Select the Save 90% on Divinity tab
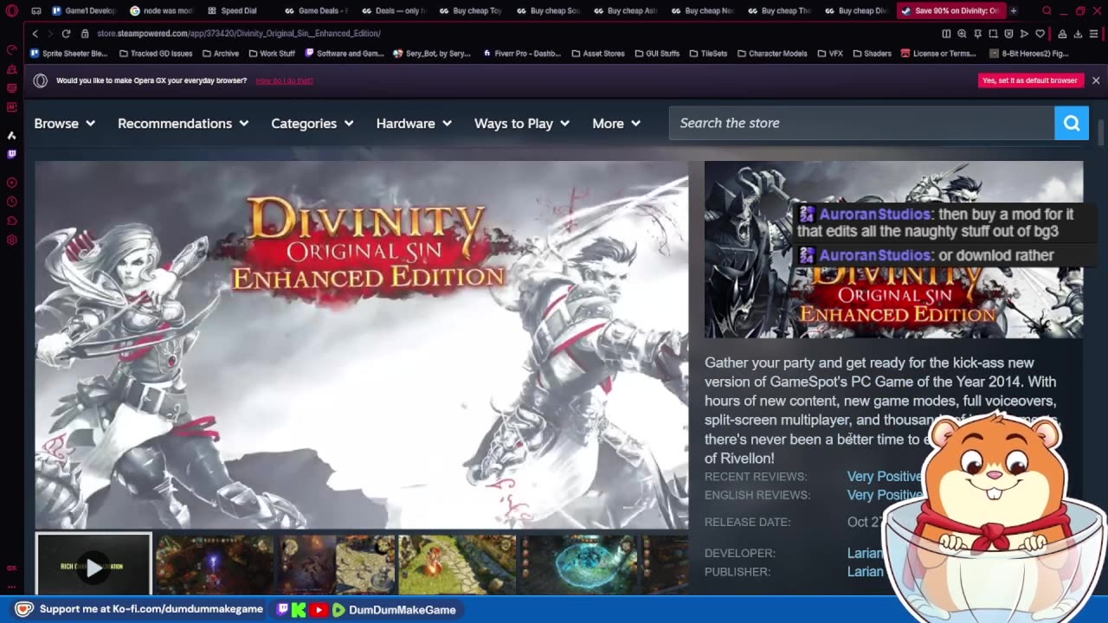The width and height of the screenshot is (1108, 623). (950, 11)
